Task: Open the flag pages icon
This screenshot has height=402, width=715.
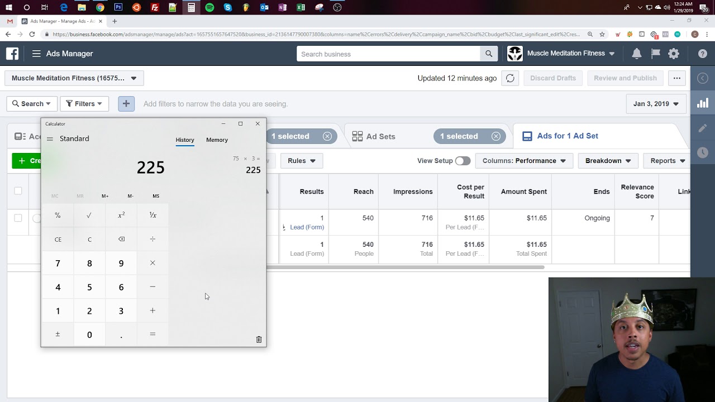Action: [655, 54]
